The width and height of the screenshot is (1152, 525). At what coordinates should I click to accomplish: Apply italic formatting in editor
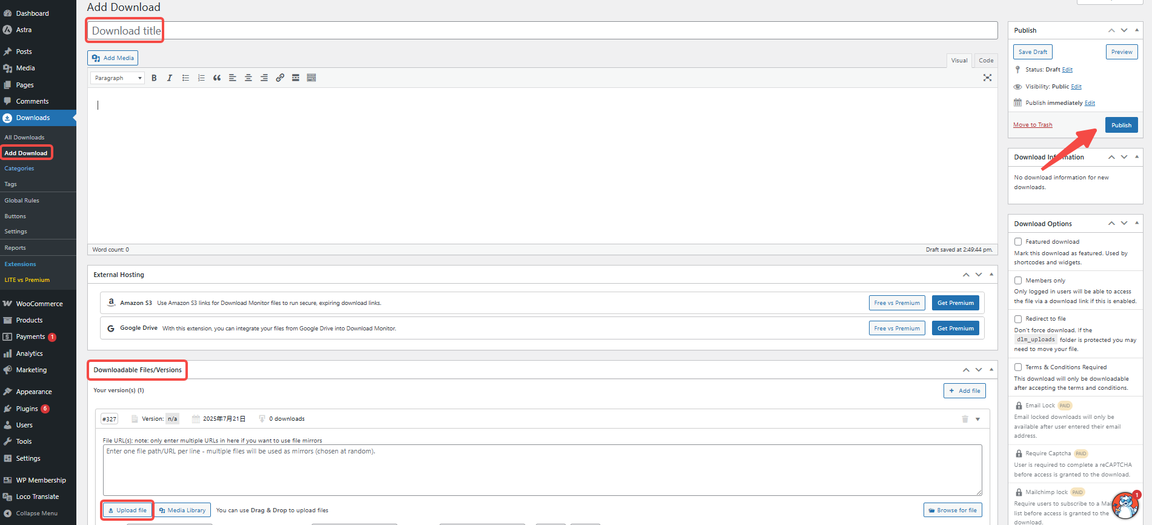click(170, 78)
